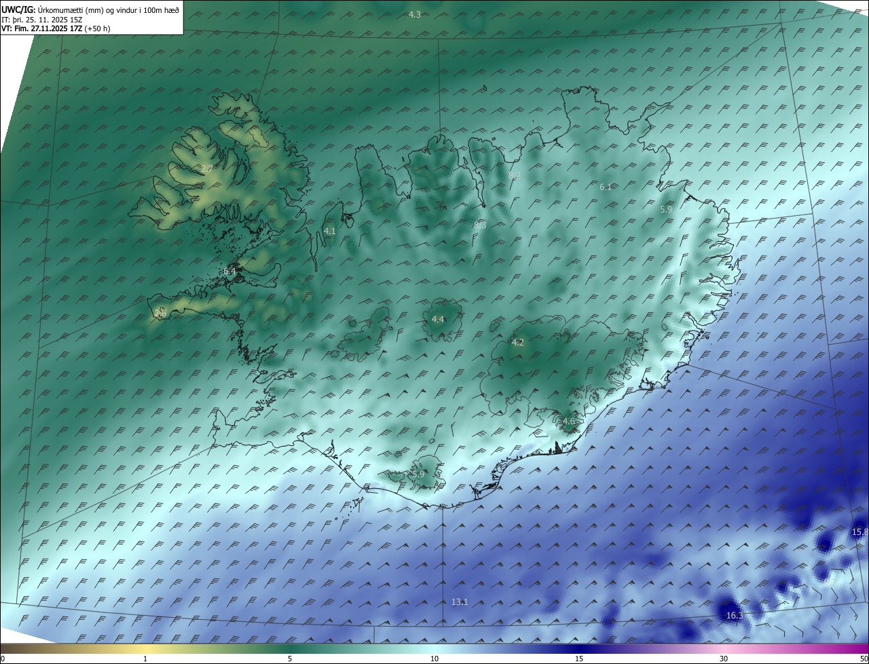Click the 1 tick on the color scale
This screenshot has width=869, height=664.
(145, 659)
